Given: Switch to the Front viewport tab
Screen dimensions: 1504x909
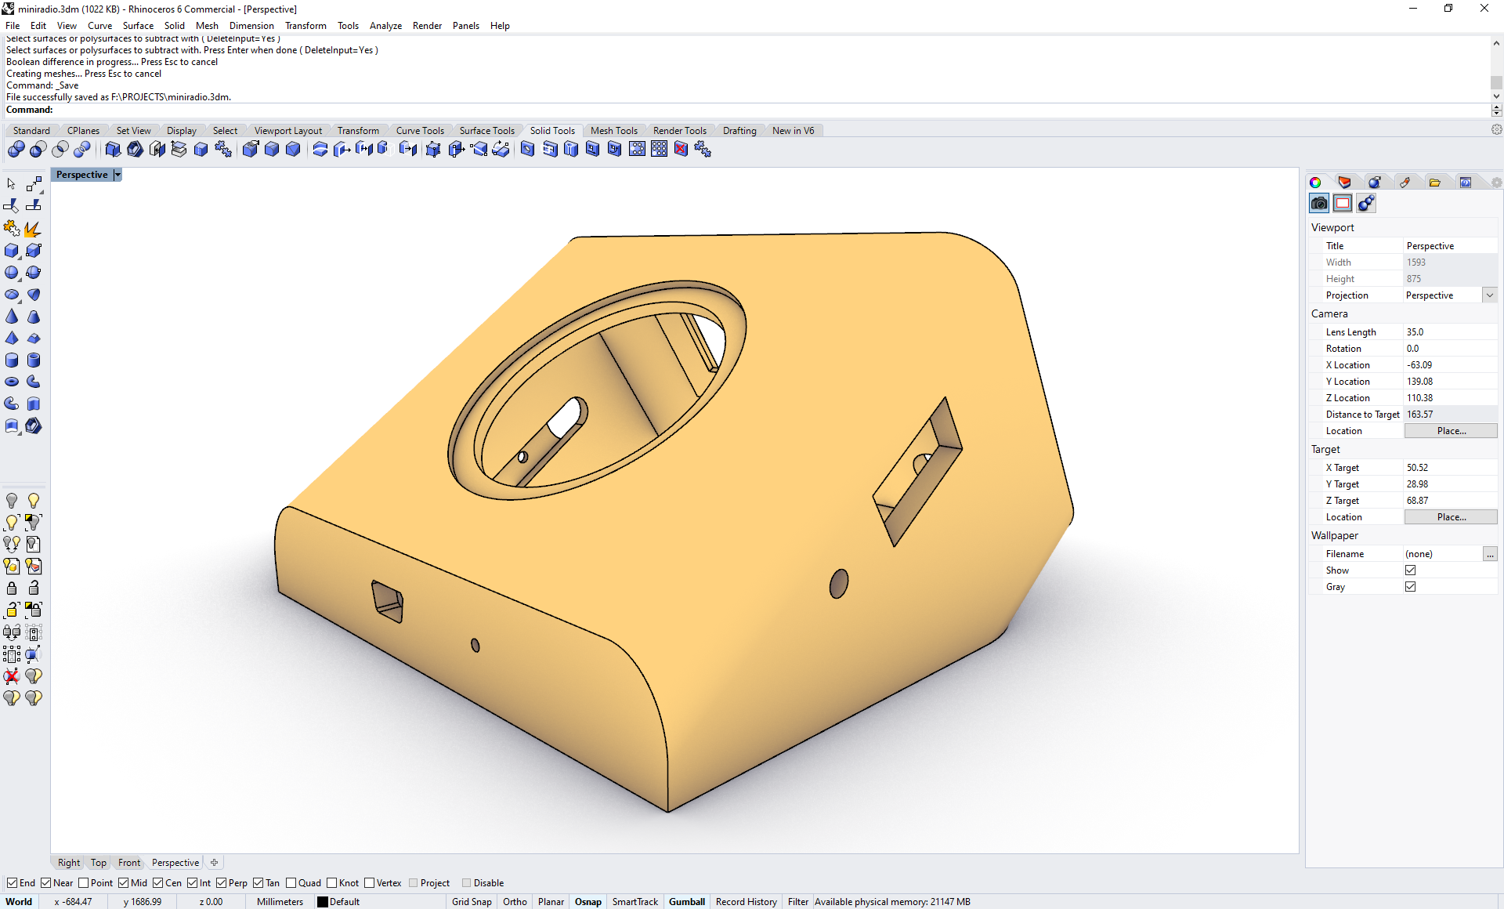Looking at the screenshot, I should (129, 863).
